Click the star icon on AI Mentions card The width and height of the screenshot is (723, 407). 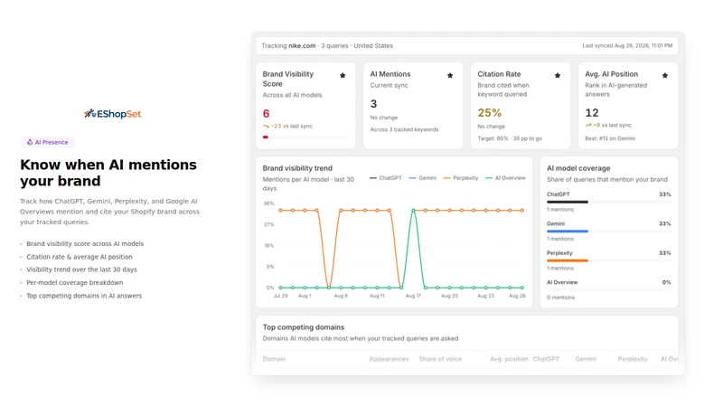[450, 75]
